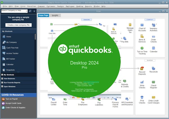Open Print Checks
Image resolution: width=169 pixels, height=119 pixels.
(x=142, y=97)
